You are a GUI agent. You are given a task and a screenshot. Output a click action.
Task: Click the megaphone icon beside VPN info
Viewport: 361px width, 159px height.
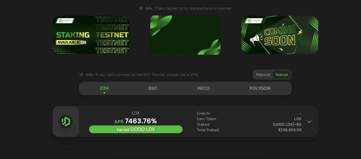coord(81,75)
